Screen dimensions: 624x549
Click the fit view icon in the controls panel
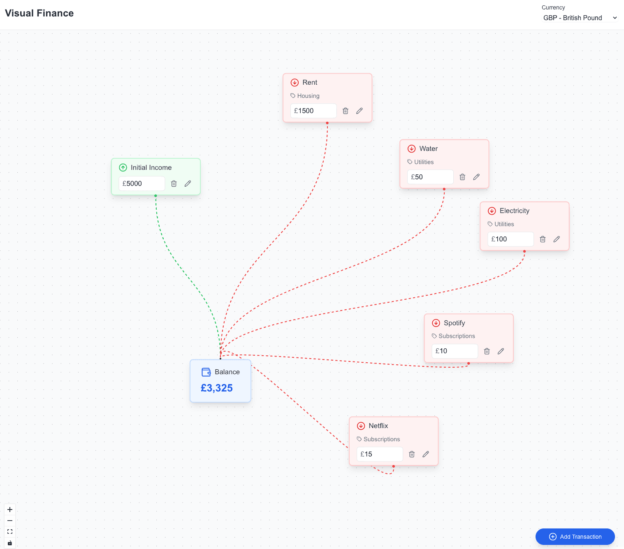[x=9, y=531]
